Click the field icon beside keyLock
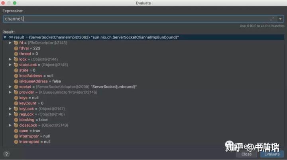The height and width of the screenshot is (160, 287). pos(16,109)
